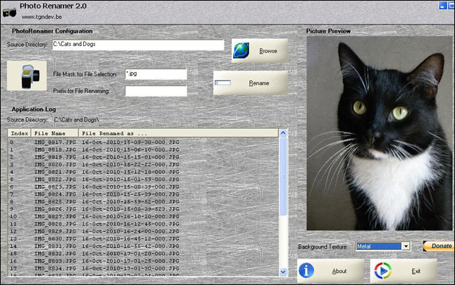Click the lighter image in the configuration panel
Image resolution: width=455 pixels, height=285 pixels.
[27, 75]
